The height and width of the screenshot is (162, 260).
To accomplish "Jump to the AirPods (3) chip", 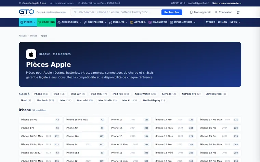I will (x=169, y=94).
